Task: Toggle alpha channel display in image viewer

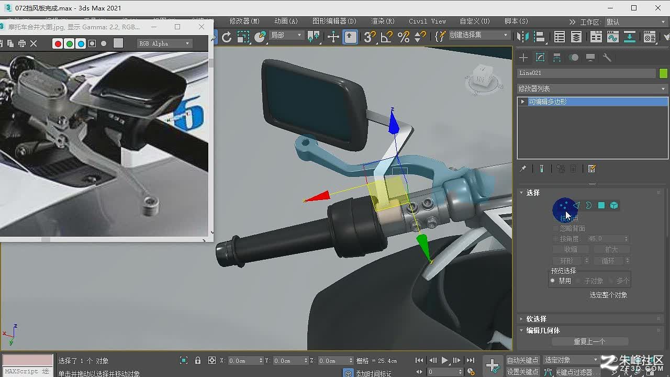Action: tap(93, 43)
